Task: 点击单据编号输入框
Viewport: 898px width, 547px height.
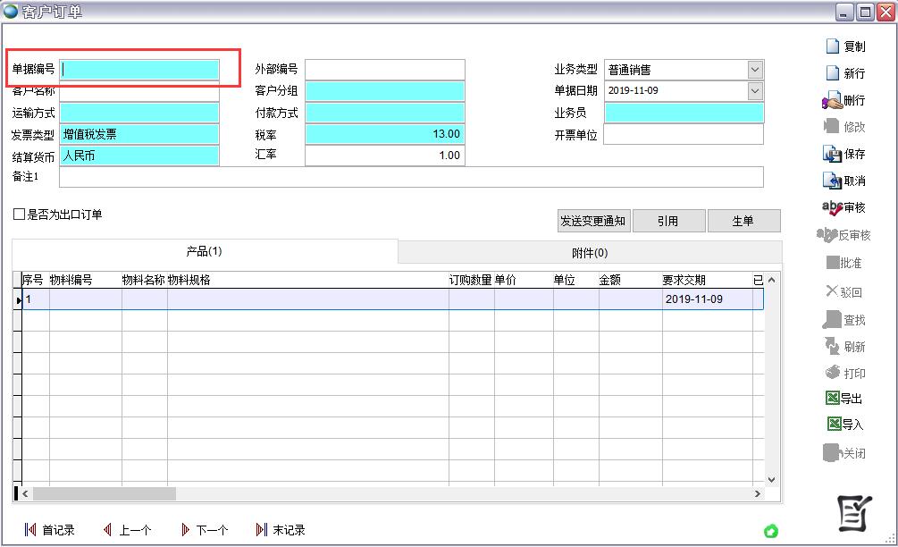Action: point(138,69)
